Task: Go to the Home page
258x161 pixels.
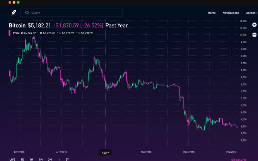Action: point(212,13)
